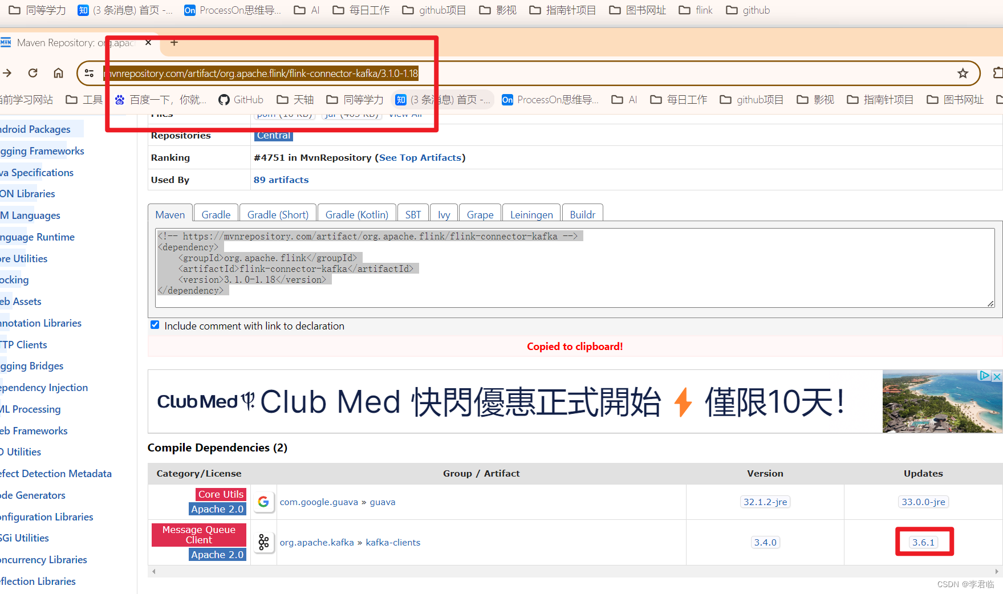Switch to the Gradle (Kotlin) tab
Screen dimensions: 1003x594
356,214
